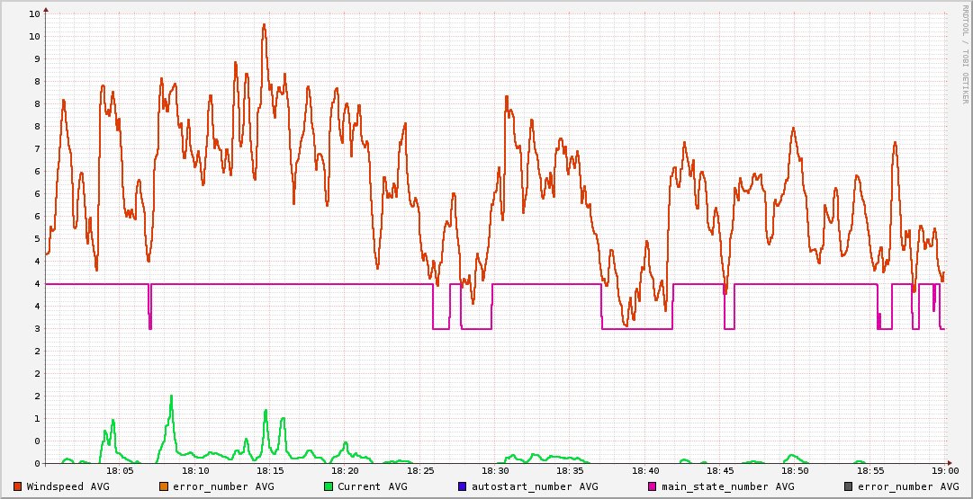Click the green Current AVG legend swatch
This screenshot has width=973, height=499.
click(x=329, y=486)
